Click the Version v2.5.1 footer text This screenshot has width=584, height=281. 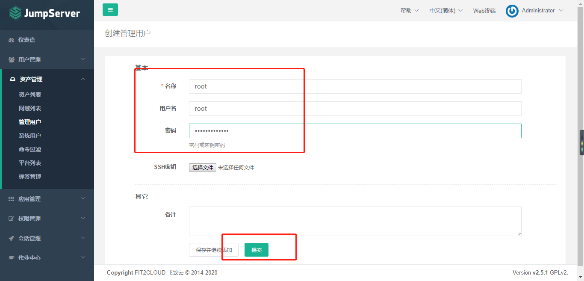(540, 272)
